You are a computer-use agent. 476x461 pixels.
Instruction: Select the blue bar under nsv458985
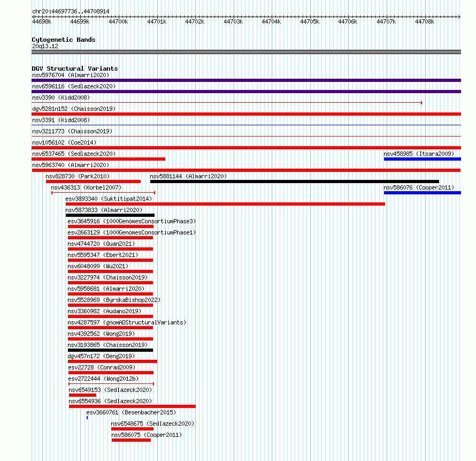point(423,159)
